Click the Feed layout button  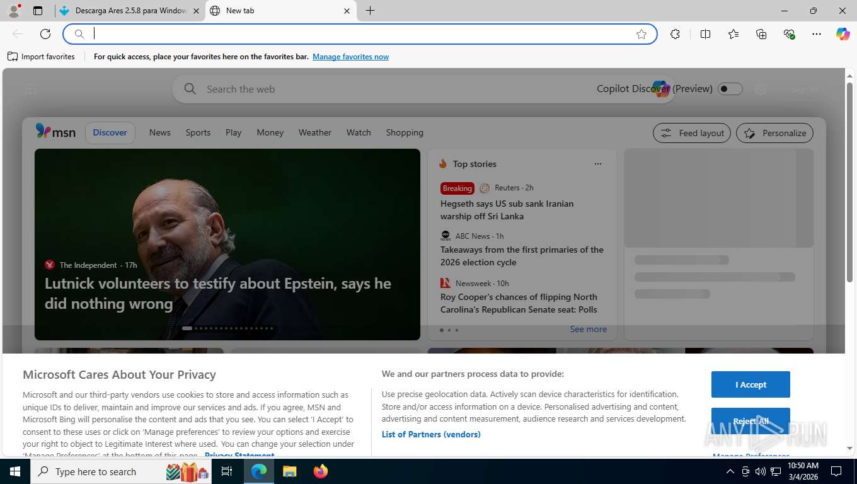tap(692, 133)
